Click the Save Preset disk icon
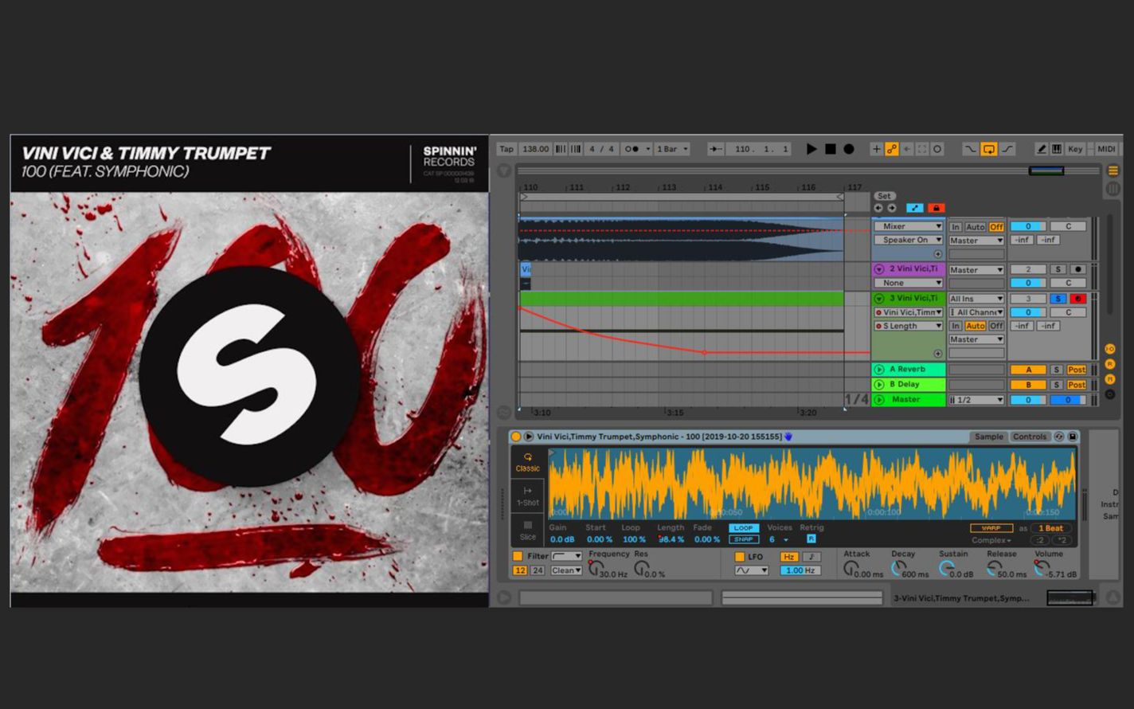 coord(1073,437)
